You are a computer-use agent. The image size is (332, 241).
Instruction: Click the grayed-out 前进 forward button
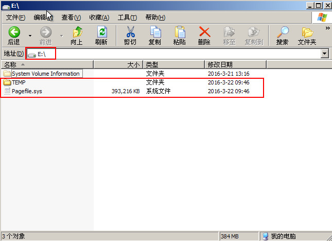tap(46, 36)
